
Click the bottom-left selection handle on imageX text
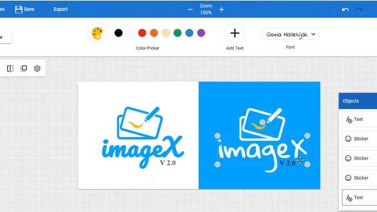tap(217, 164)
